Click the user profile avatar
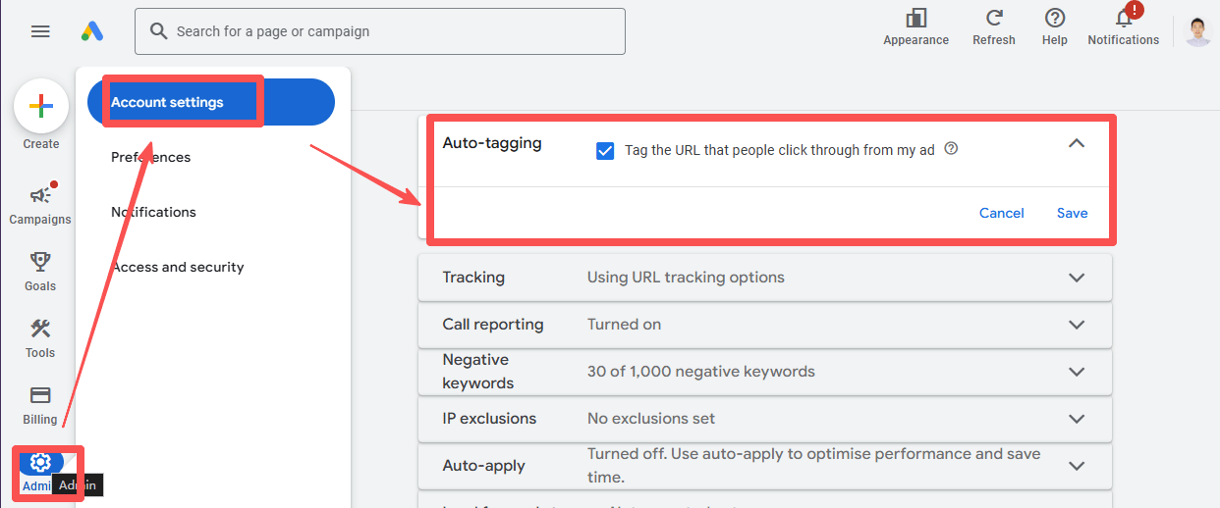The width and height of the screenshot is (1220, 508). pos(1197,31)
